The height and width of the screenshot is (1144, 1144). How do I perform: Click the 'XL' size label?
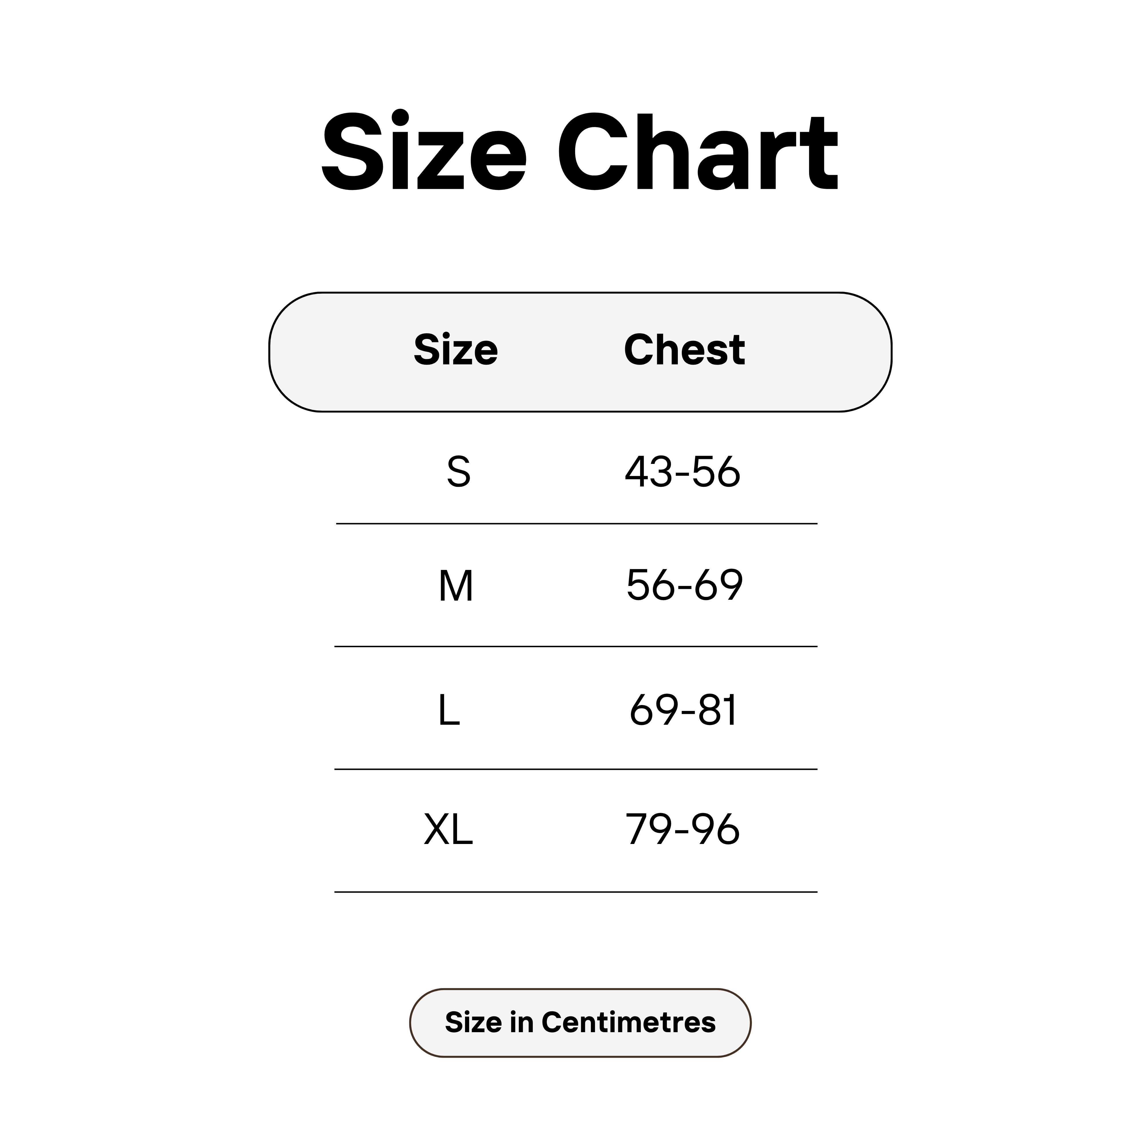(448, 829)
